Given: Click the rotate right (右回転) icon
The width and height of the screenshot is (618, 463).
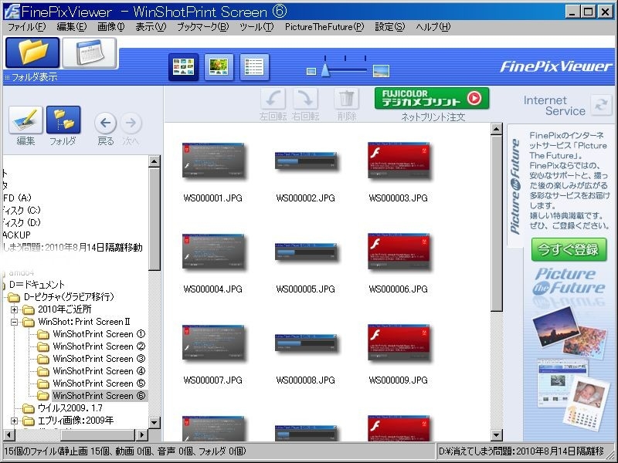Looking at the screenshot, I should point(306,99).
